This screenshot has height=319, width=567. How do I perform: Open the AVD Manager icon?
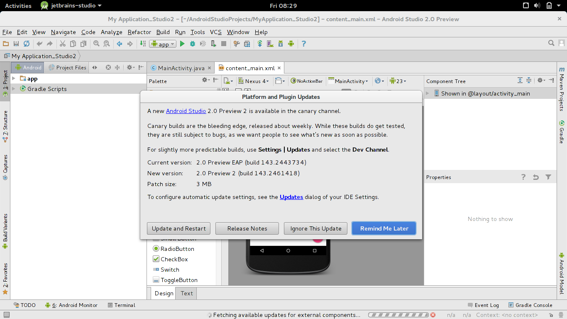click(270, 44)
